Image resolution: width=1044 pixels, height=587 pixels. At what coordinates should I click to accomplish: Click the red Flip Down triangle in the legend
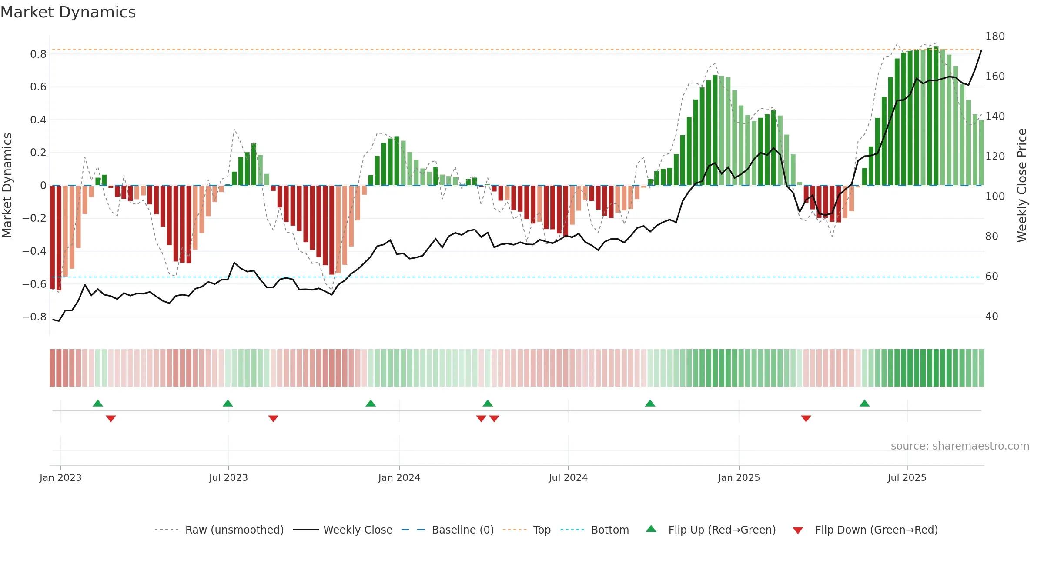798,530
